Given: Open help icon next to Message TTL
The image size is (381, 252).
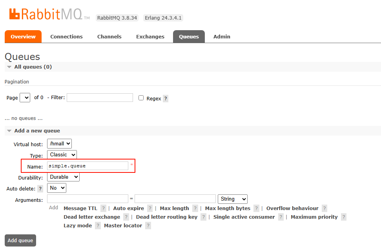Looking at the screenshot, I should pos(103,208).
